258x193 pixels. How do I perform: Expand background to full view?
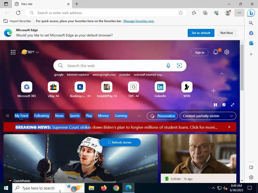pos(233,105)
